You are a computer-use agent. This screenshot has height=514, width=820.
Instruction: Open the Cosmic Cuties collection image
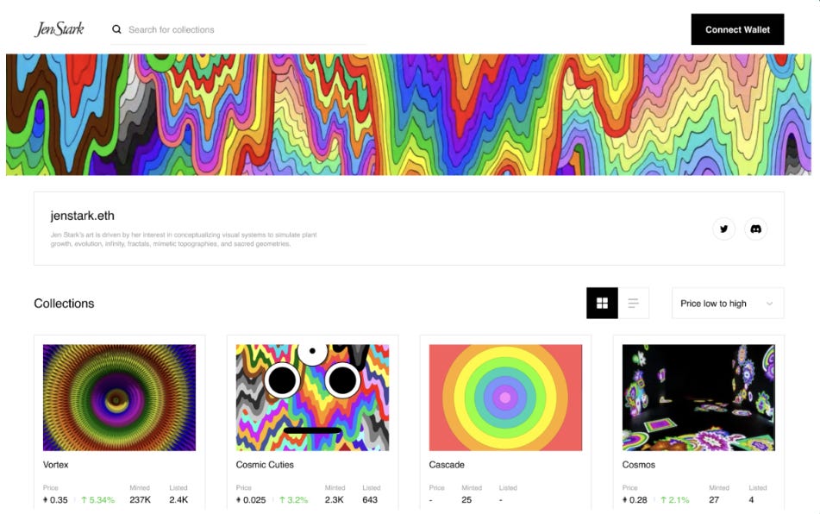312,398
